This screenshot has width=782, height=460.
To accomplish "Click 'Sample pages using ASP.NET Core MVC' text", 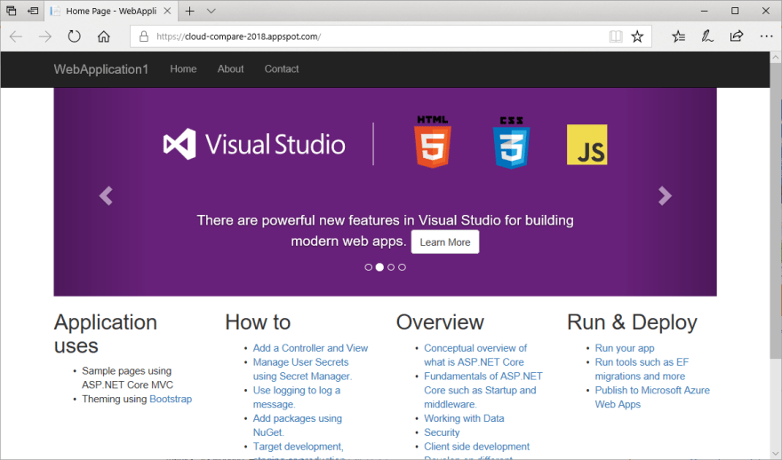I will pos(128,377).
